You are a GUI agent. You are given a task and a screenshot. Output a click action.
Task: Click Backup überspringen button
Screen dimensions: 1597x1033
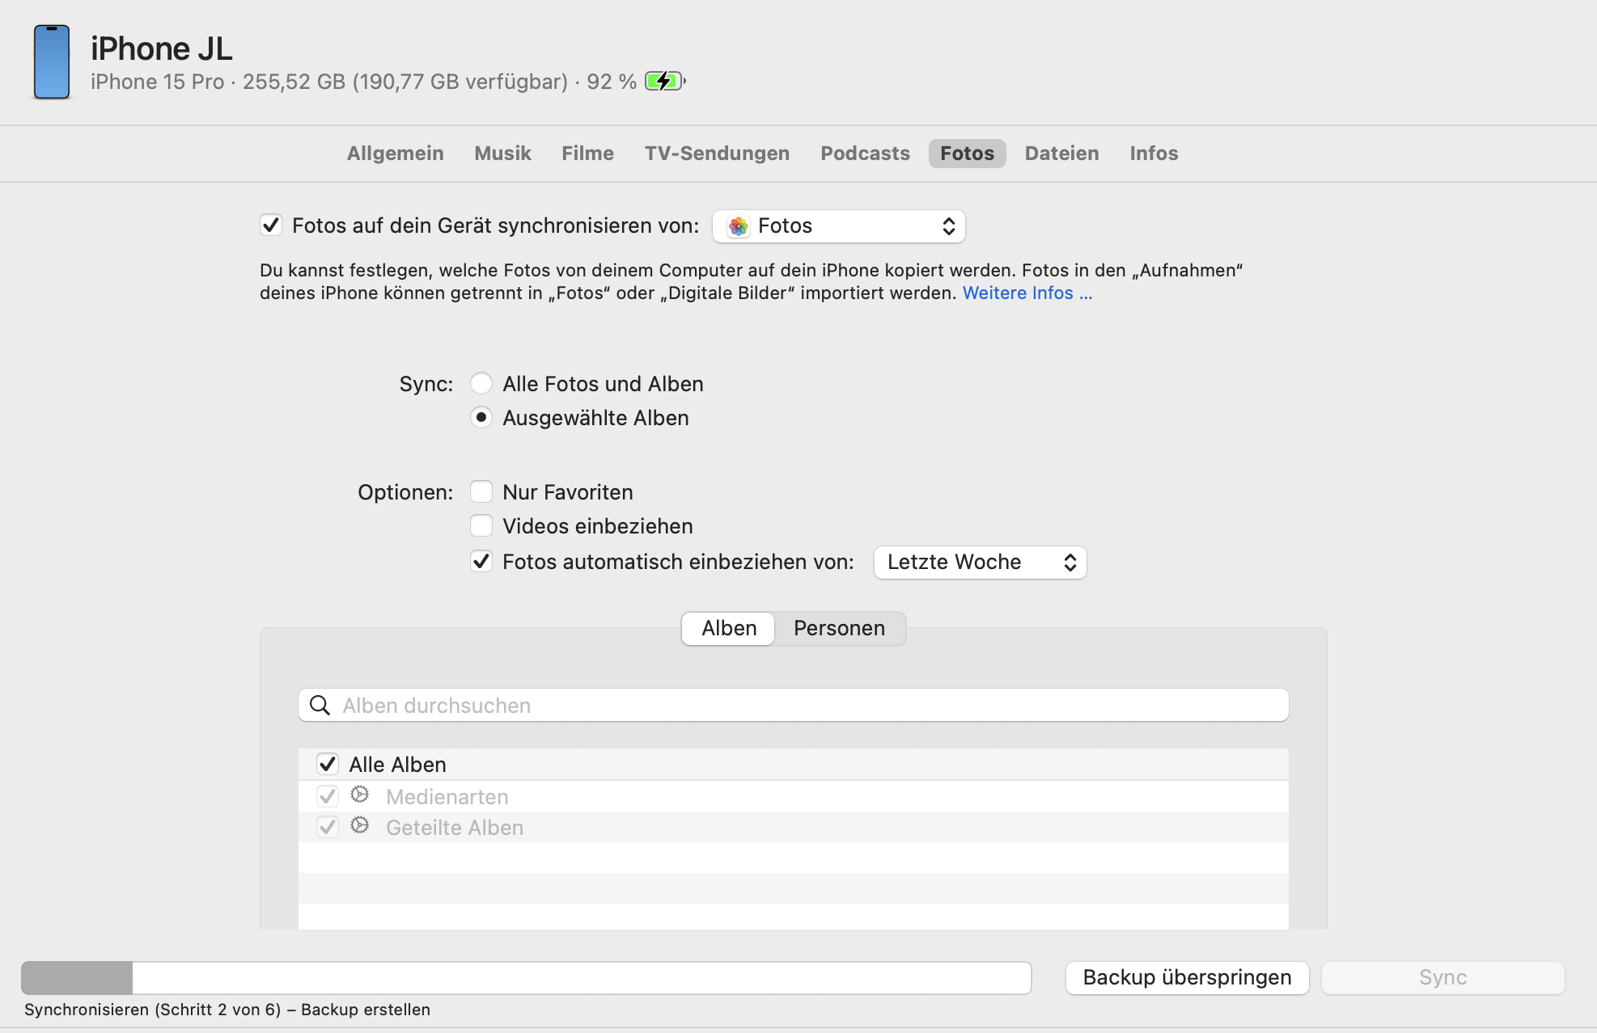(1187, 978)
